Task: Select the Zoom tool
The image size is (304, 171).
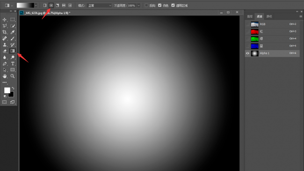Action: [x=13, y=76]
